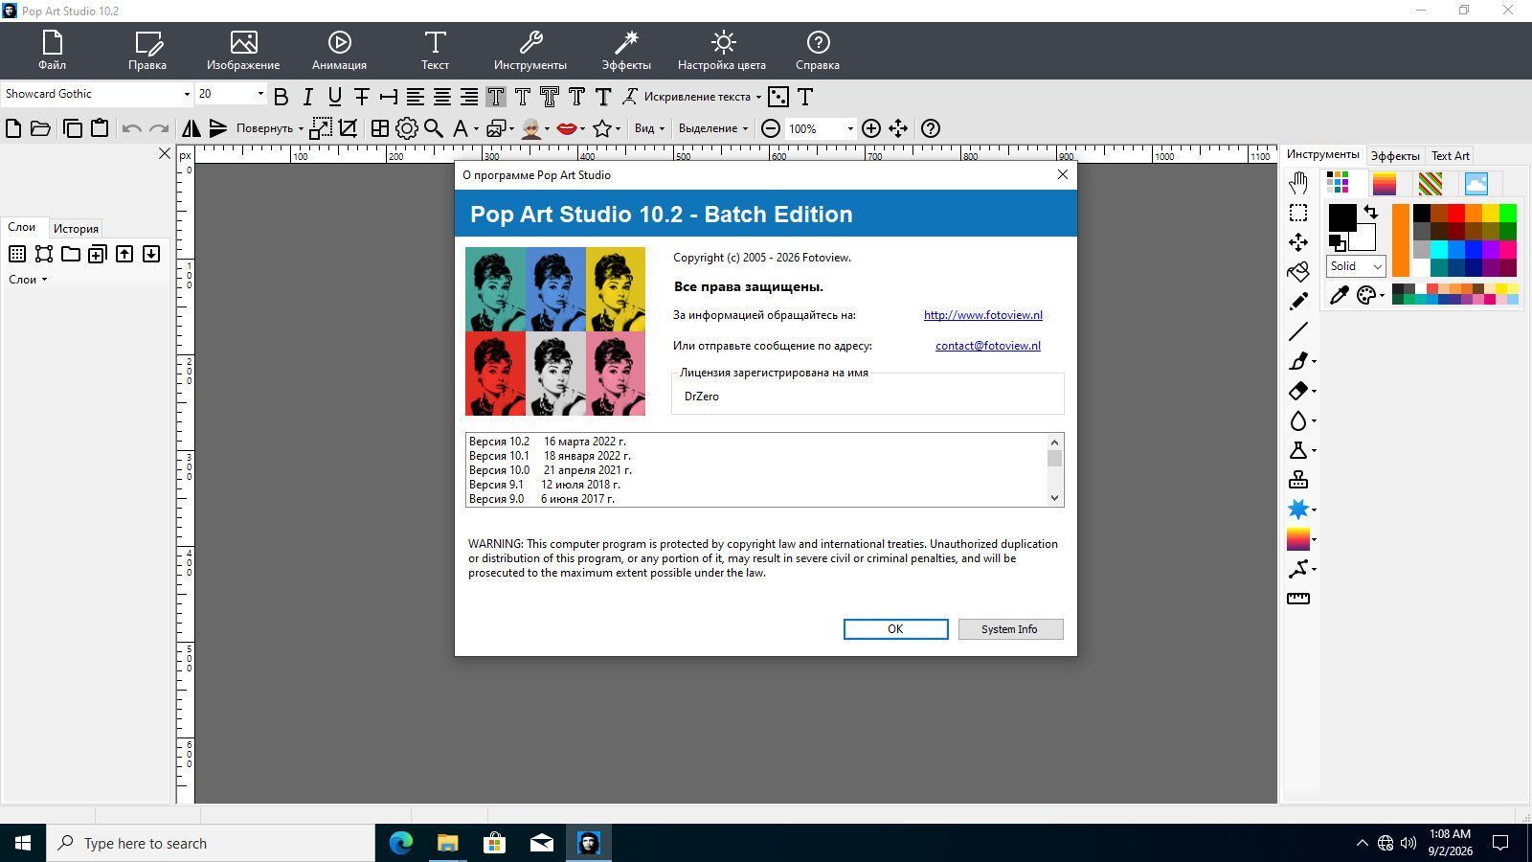Viewport: 1532px width, 862px height.
Task: Click the red lips toolbar icon
Action: [x=566, y=128]
